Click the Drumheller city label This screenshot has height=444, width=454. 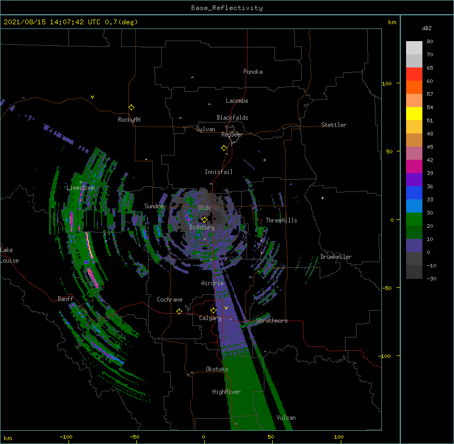(336, 257)
